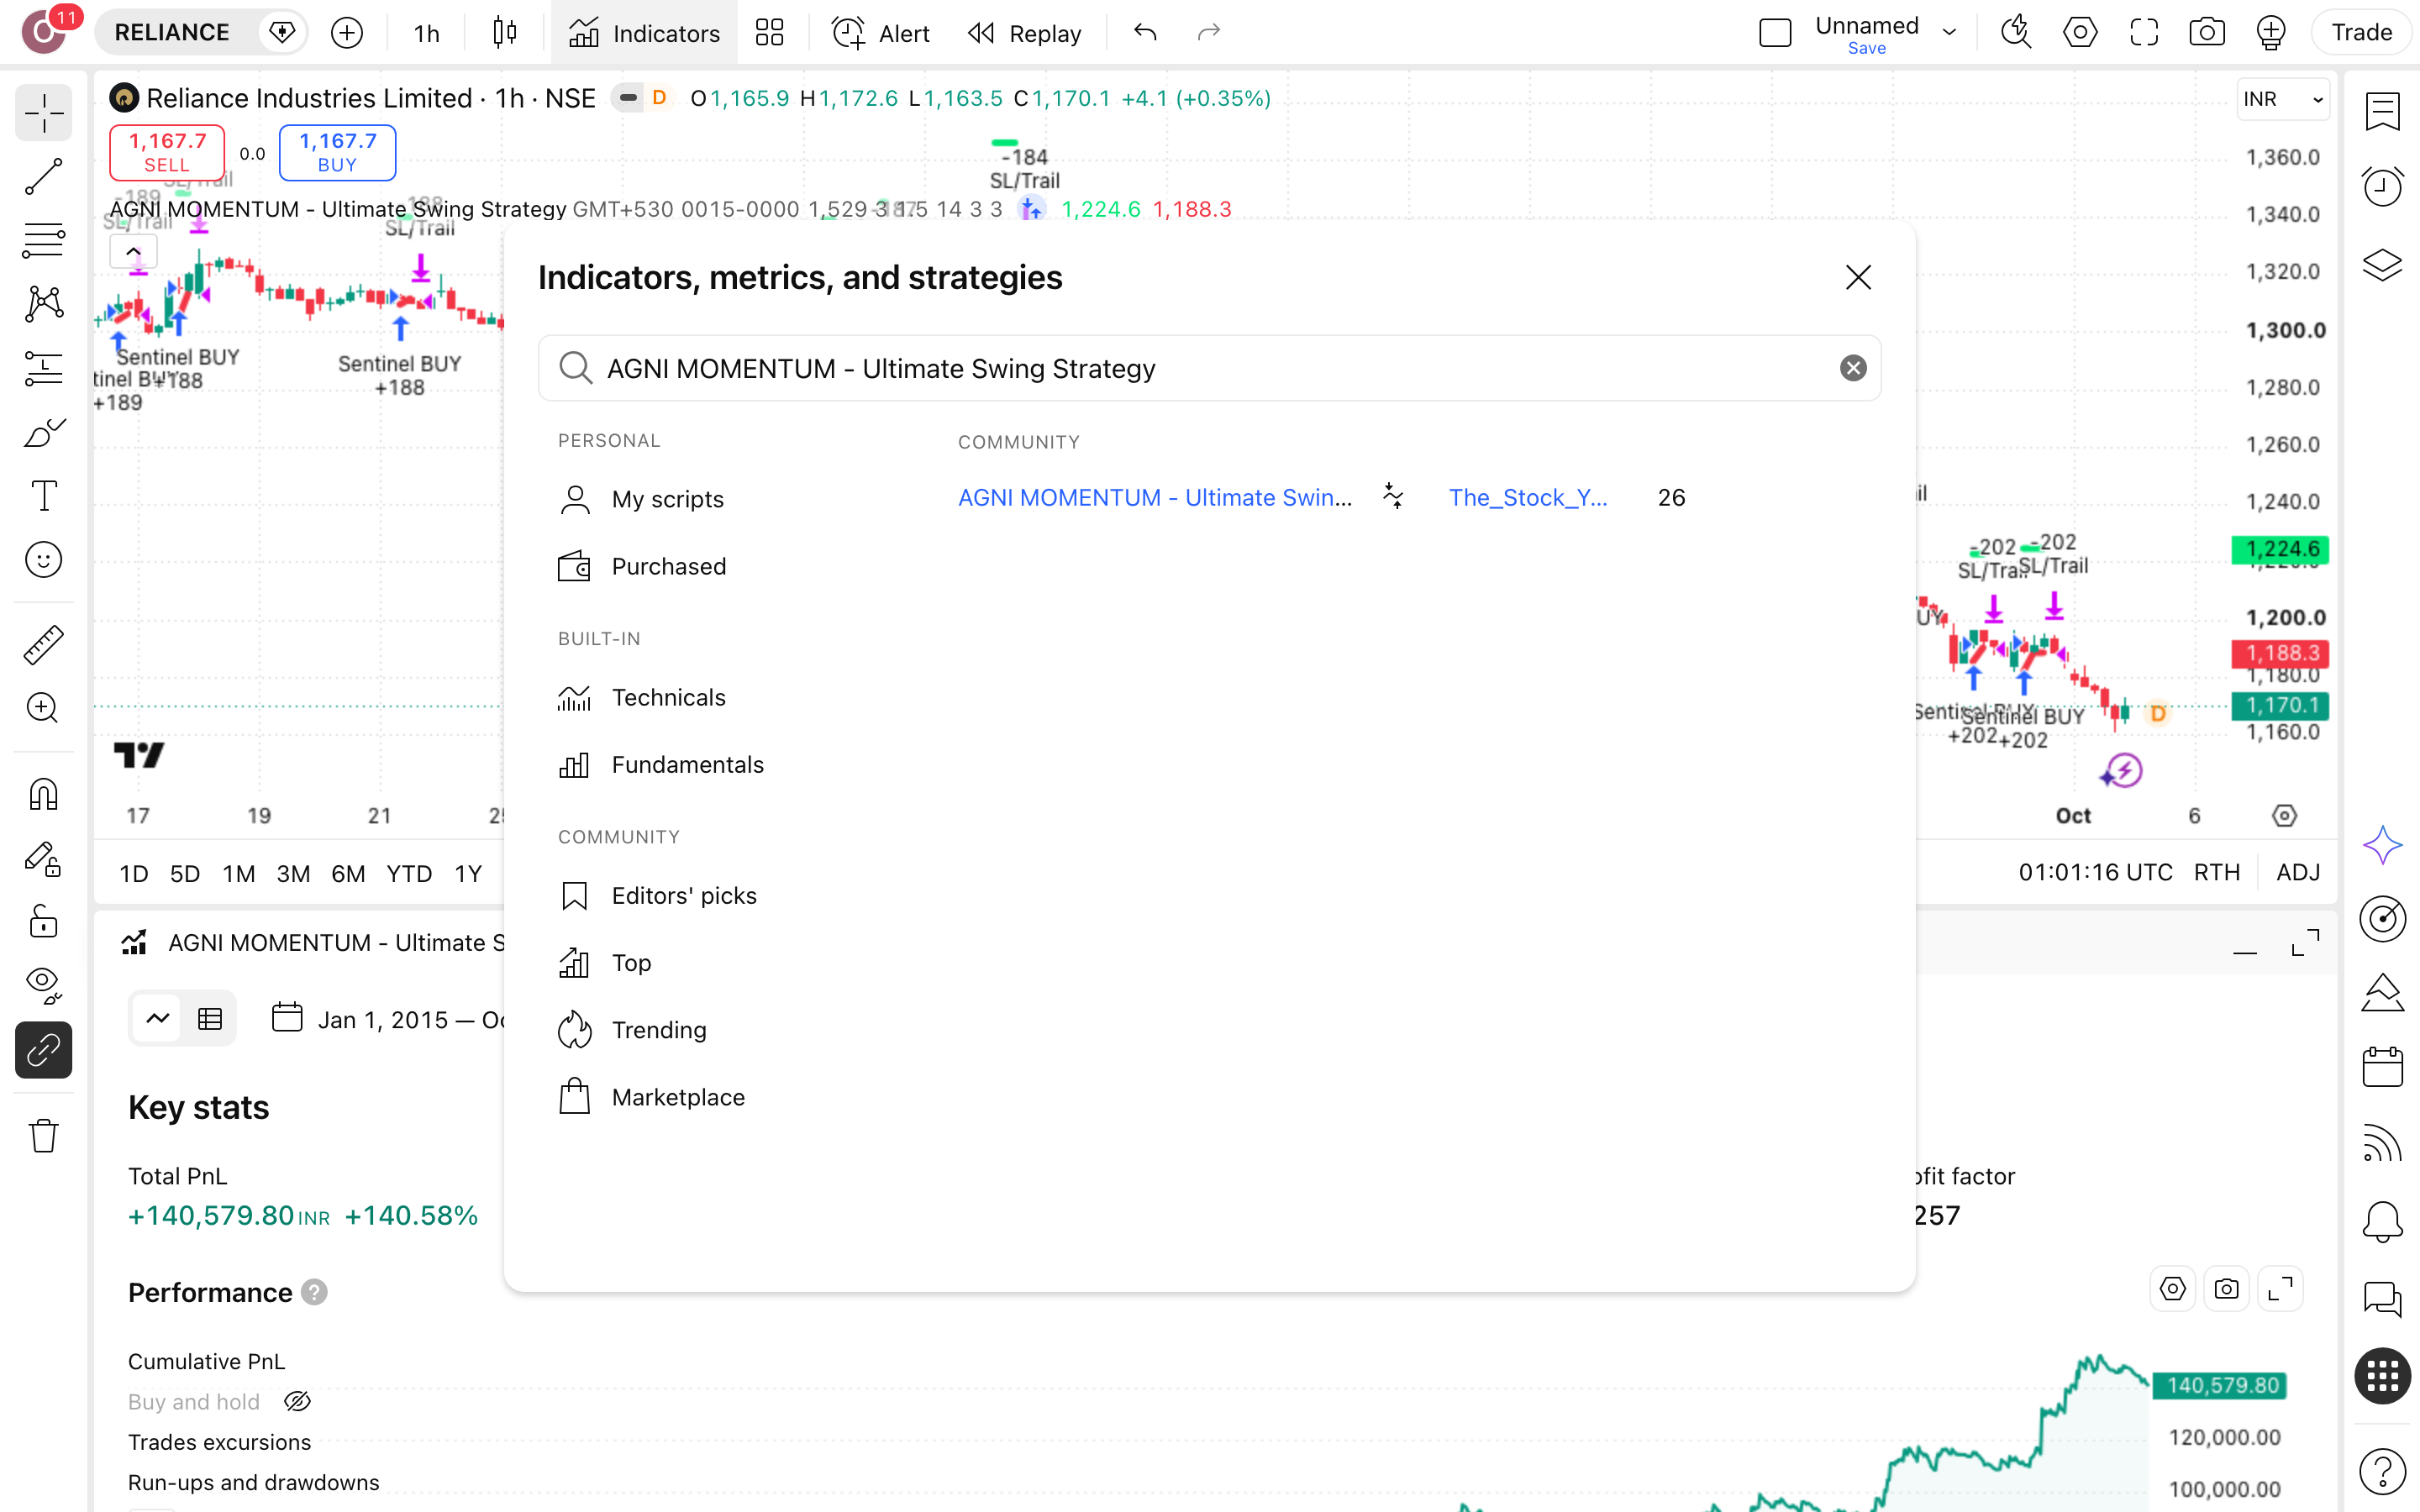Open the layout grid selector
Screen dimensions: 2420x1512
(769, 33)
